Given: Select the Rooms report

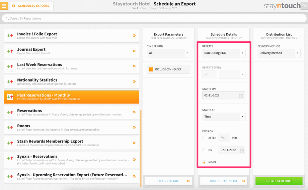Looking at the screenshot, I should pyautogui.click(x=71, y=128).
